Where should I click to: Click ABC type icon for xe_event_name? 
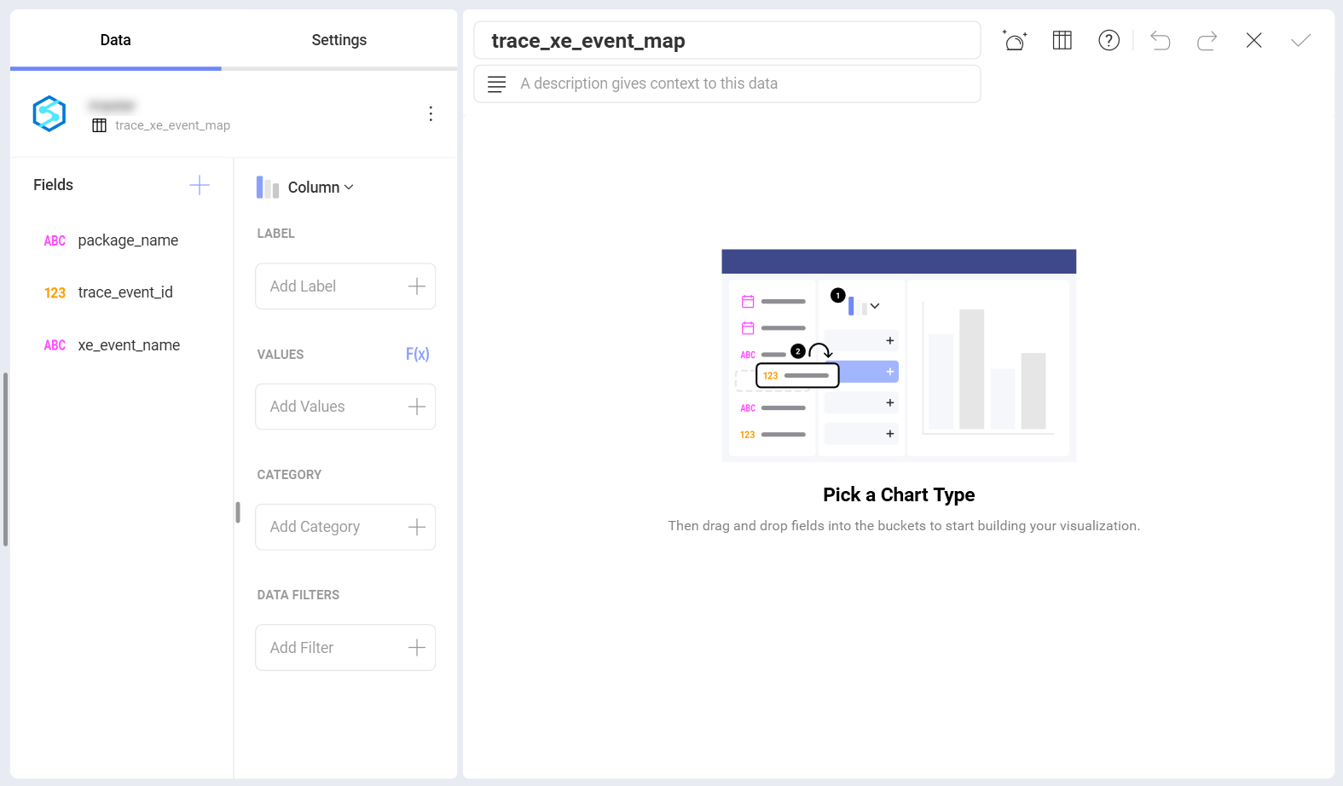55,345
